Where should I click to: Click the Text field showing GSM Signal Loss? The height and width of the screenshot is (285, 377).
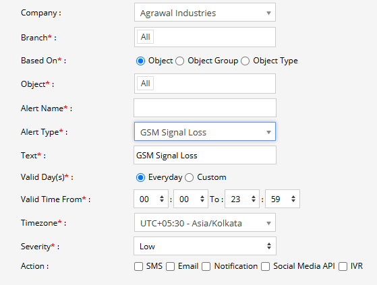[x=205, y=155]
